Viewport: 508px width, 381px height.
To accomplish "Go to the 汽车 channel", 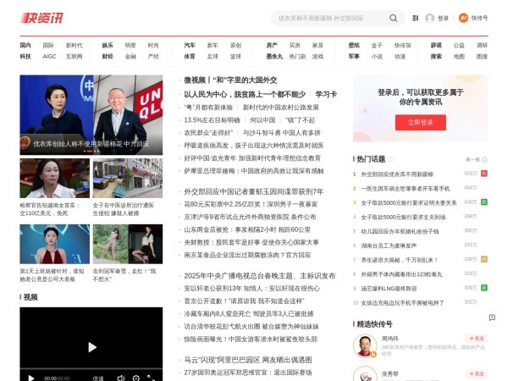I will [x=190, y=45].
